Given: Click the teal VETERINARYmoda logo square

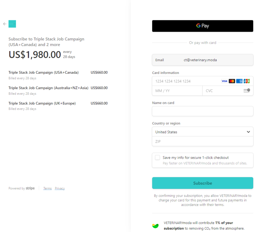Looking at the screenshot, I should point(12,24).
